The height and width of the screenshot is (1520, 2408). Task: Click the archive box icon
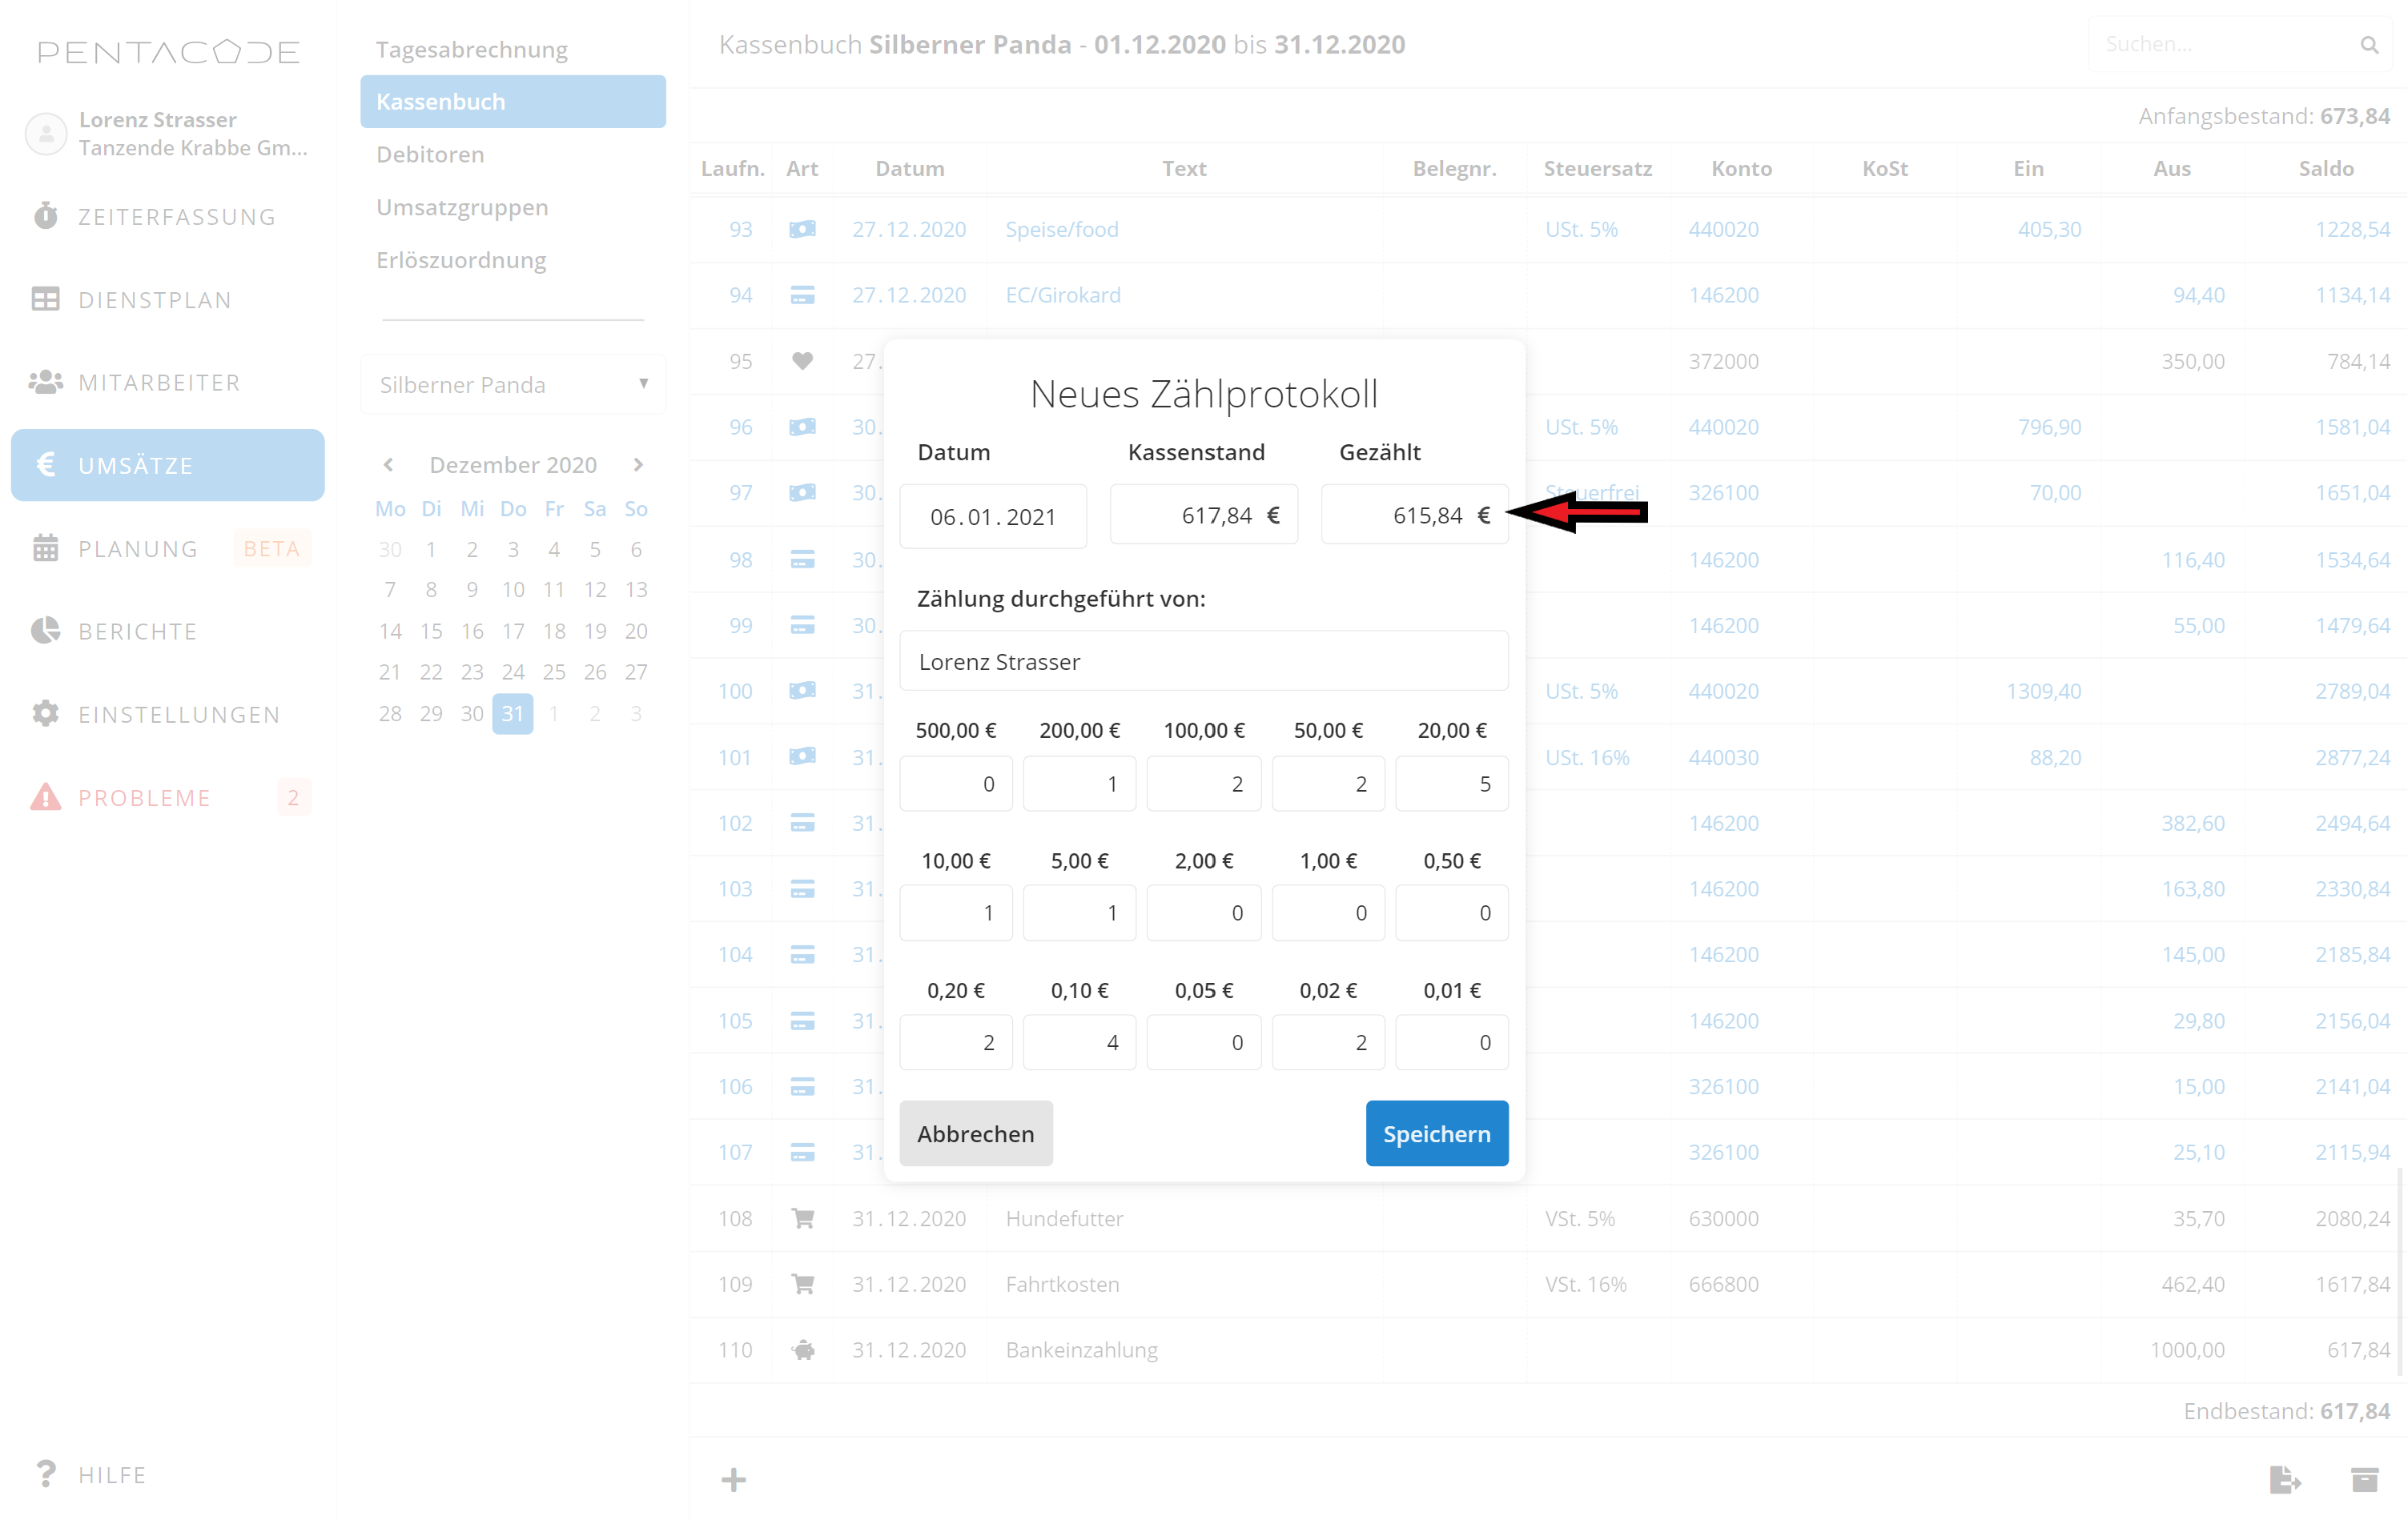tap(2364, 1479)
